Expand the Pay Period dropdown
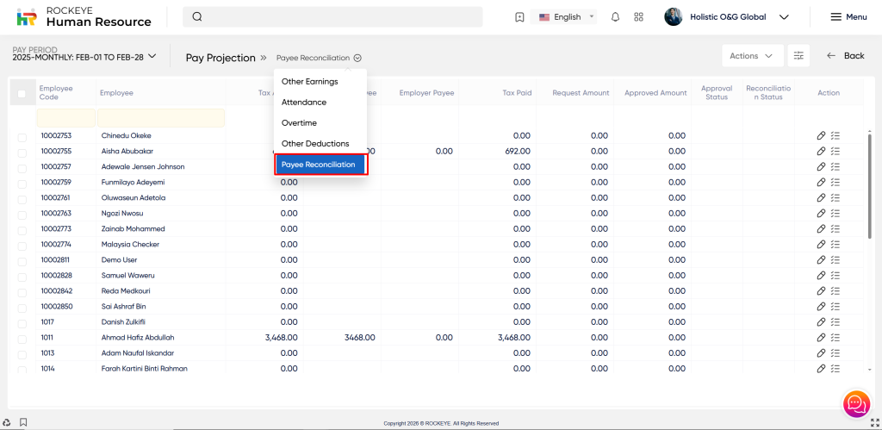 152,57
